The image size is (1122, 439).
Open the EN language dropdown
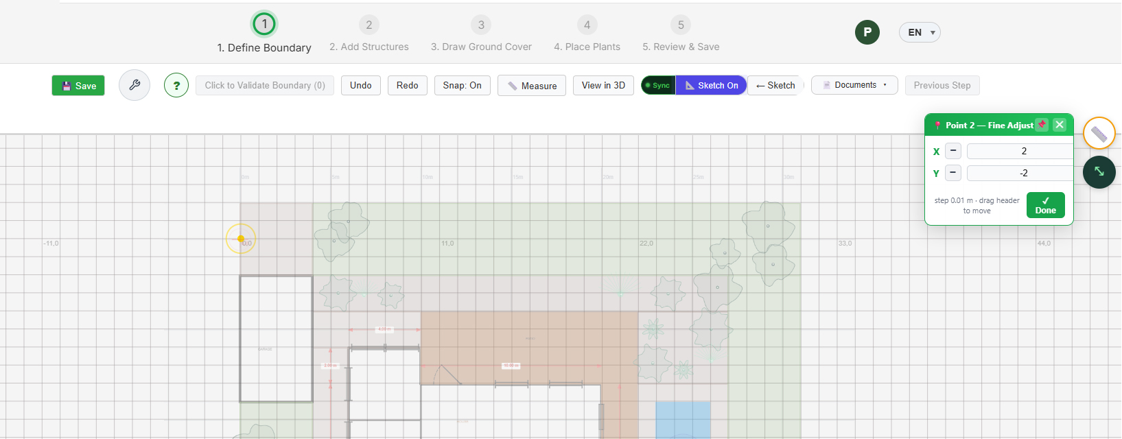pyautogui.click(x=920, y=32)
